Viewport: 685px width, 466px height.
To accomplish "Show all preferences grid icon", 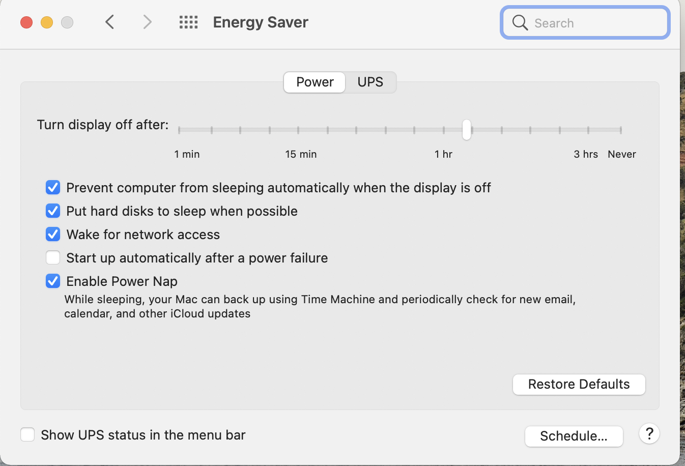I will pos(188,22).
